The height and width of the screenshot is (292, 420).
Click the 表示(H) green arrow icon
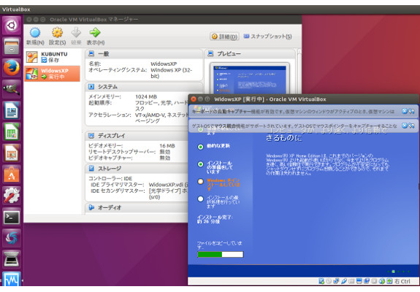pos(95,33)
